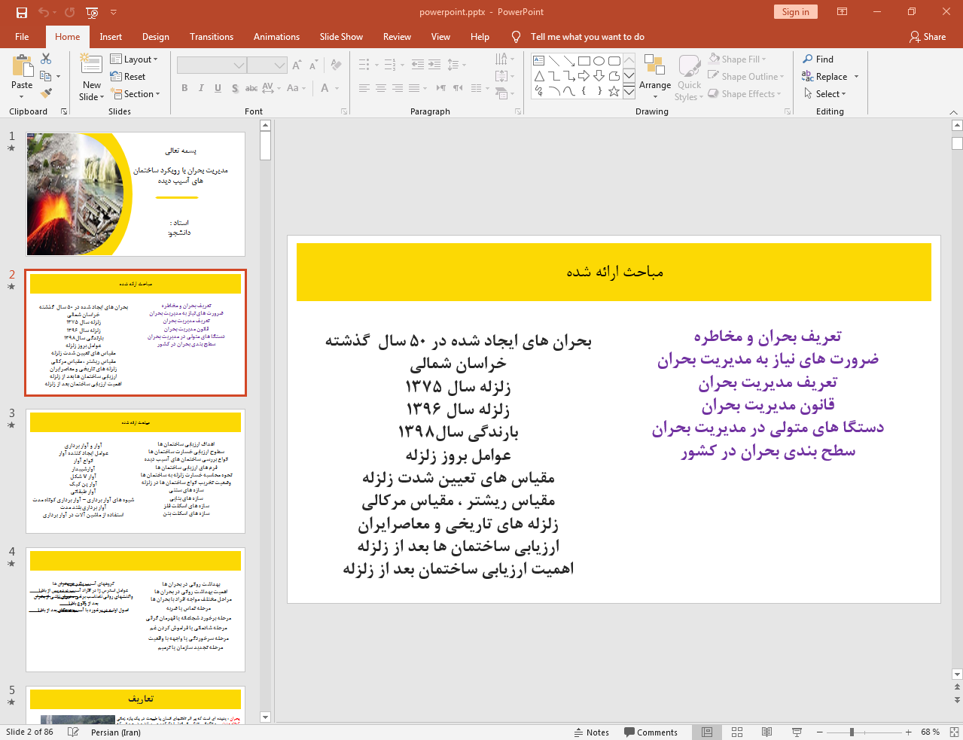Open the Slide Show tab

click(341, 37)
